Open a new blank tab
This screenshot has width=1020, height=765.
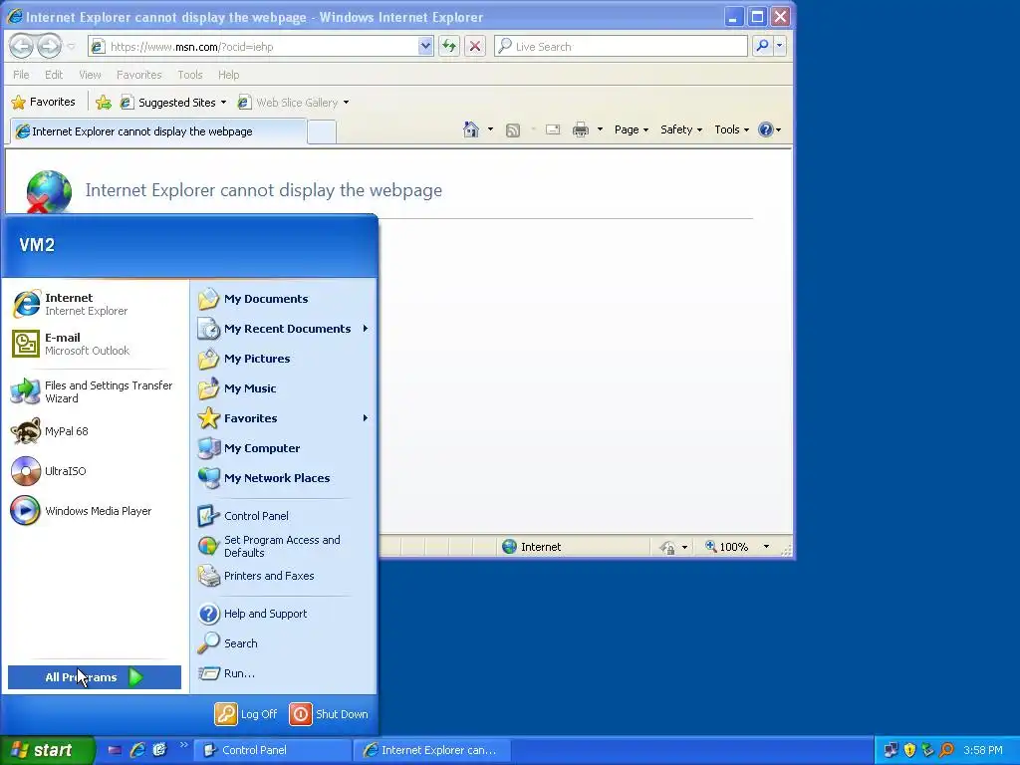[322, 132]
